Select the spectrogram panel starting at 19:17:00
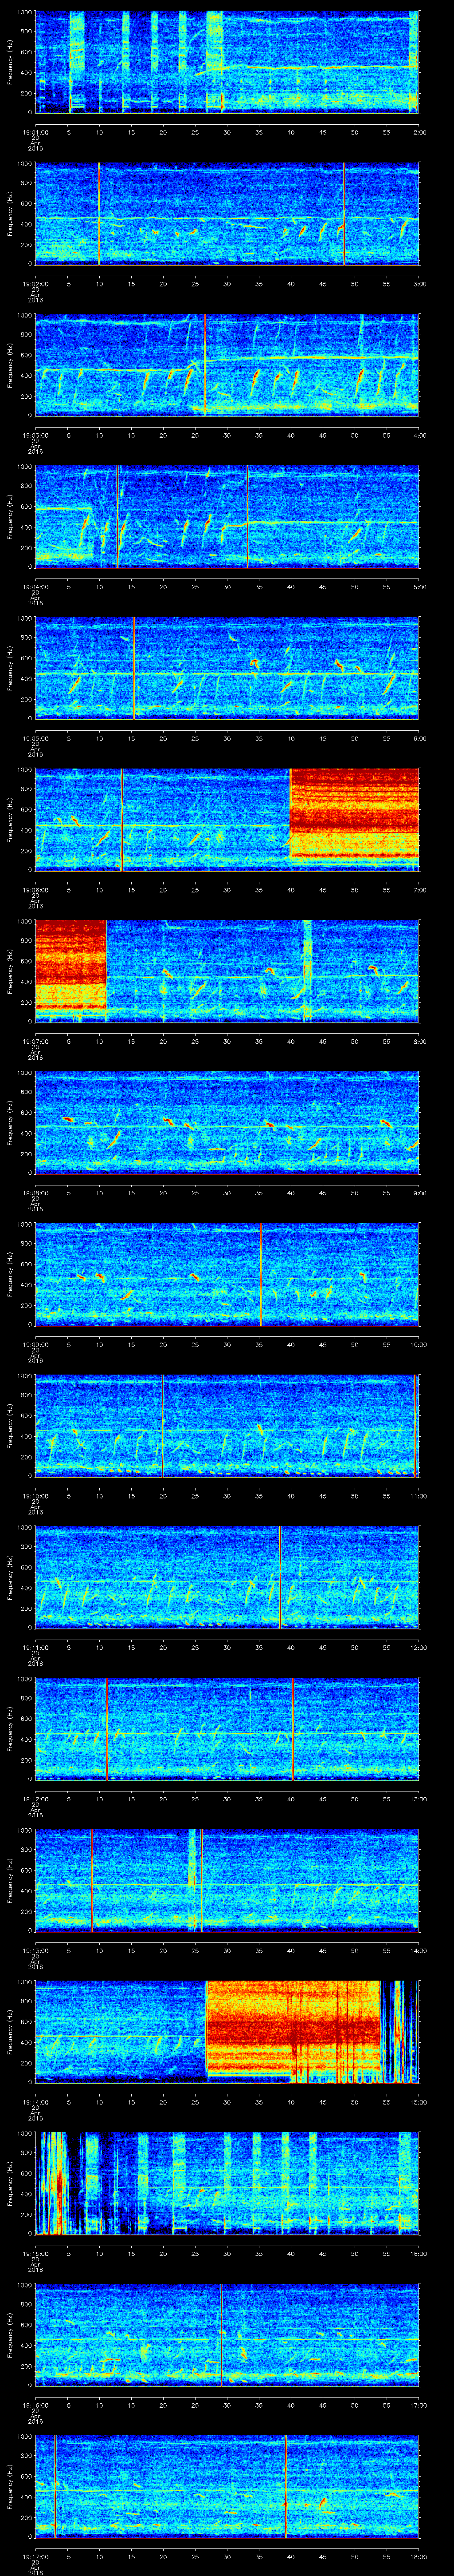Screen dimensions: 454x2576 [227, 2486]
